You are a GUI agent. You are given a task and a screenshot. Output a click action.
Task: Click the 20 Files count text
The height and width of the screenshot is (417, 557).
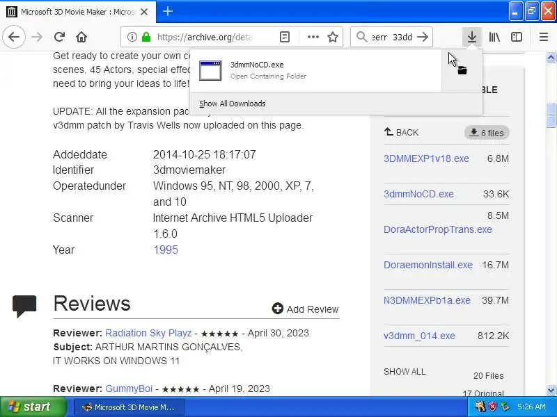(488, 375)
